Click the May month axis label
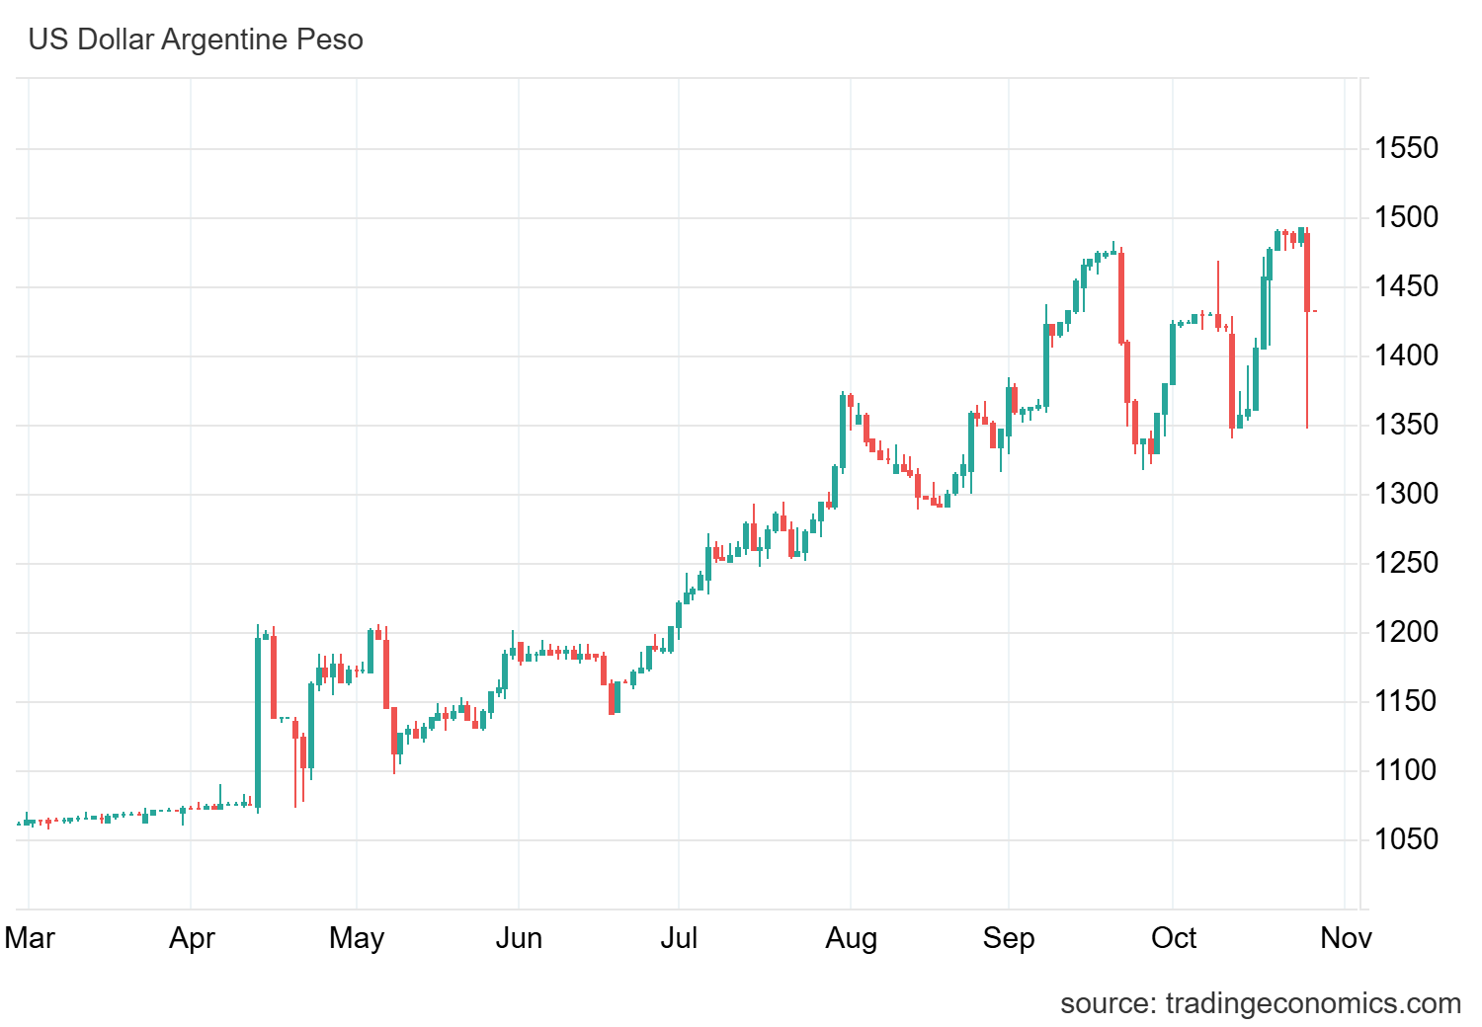The image size is (1482, 1027). pyautogui.click(x=357, y=937)
